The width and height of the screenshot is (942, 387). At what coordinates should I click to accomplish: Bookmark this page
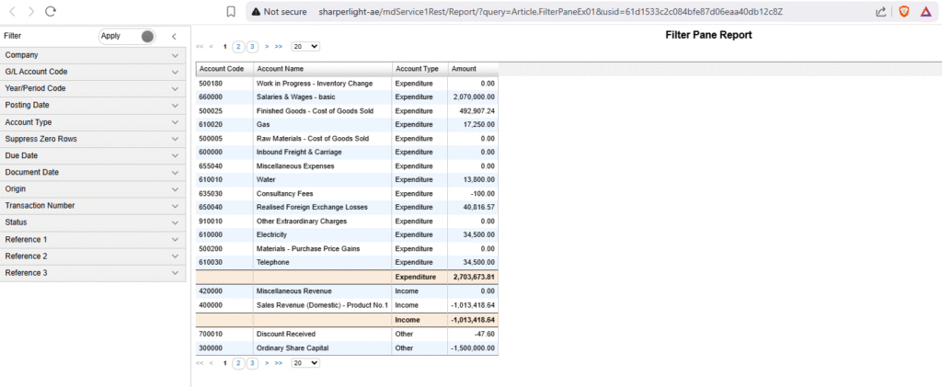click(231, 11)
